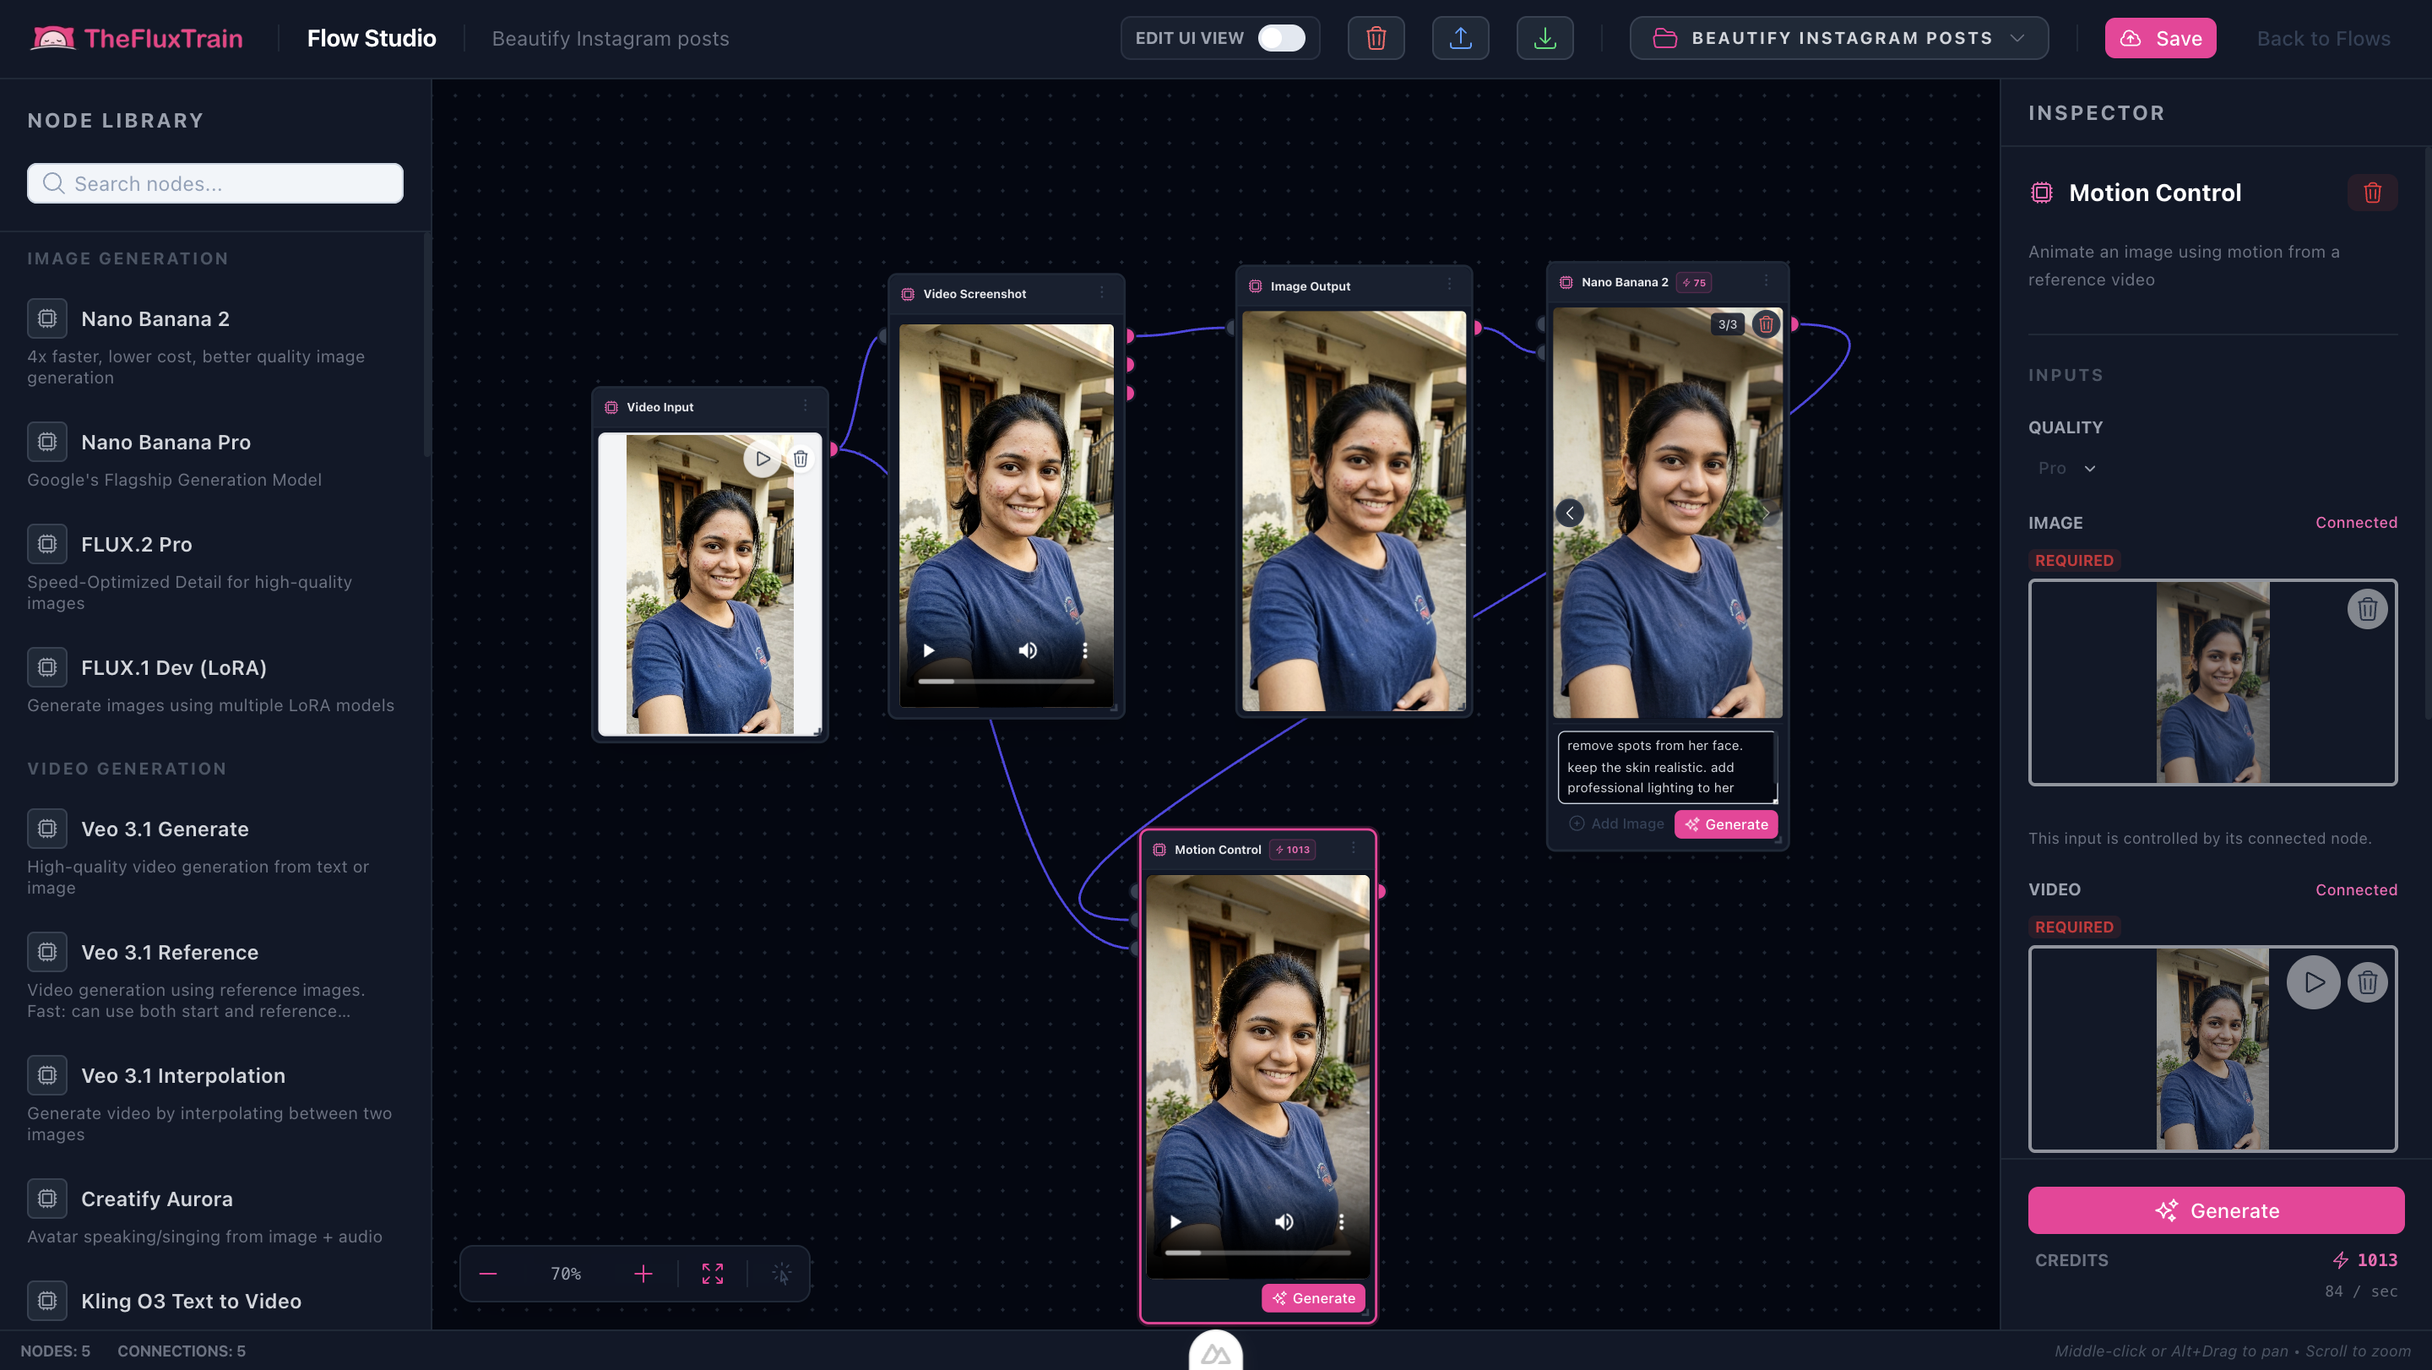The height and width of the screenshot is (1370, 2432).
Task: Add FLUX.1 Dev (LoRA) node from library
Action: point(215,682)
